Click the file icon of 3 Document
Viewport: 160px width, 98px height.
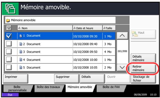pos(20,52)
